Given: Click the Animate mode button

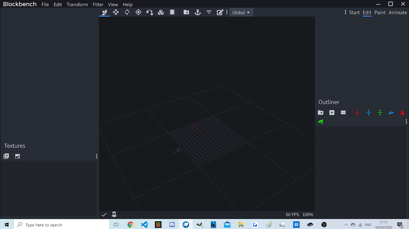Looking at the screenshot, I should [398, 12].
